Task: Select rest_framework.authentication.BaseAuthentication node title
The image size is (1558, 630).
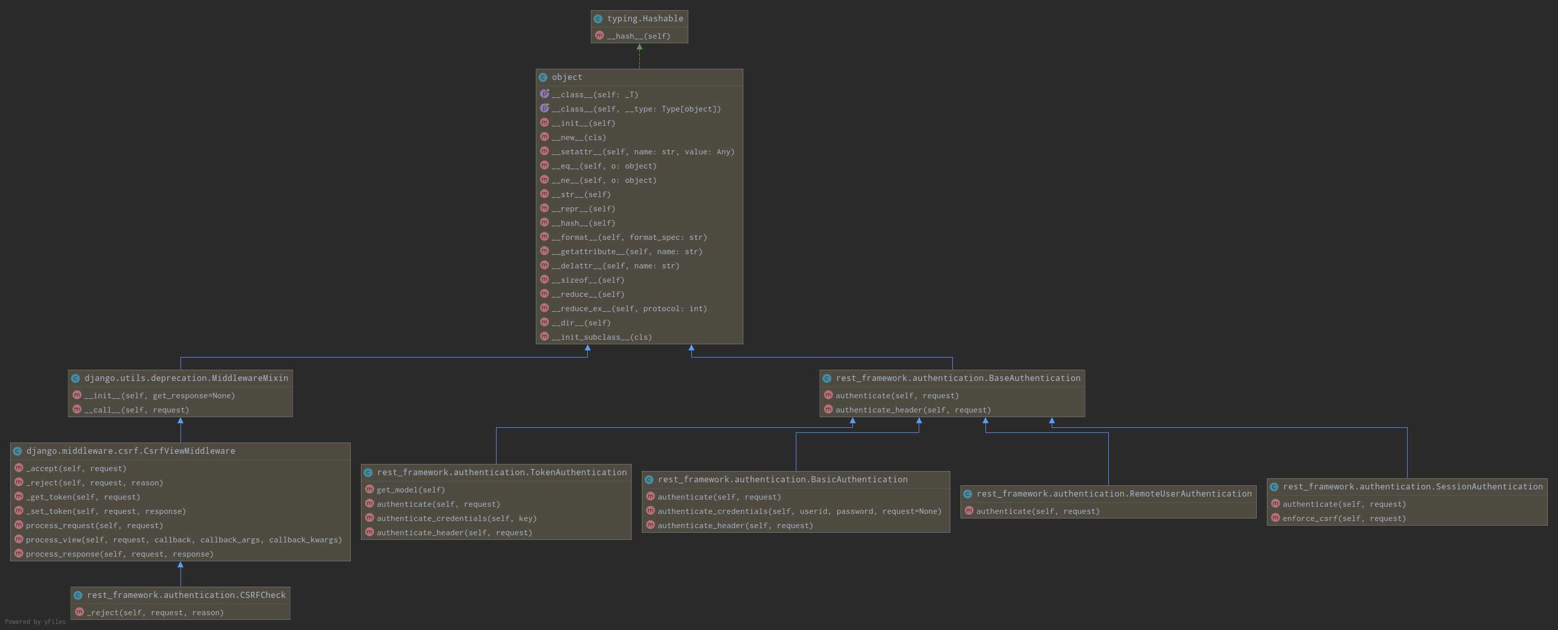Action: (958, 378)
